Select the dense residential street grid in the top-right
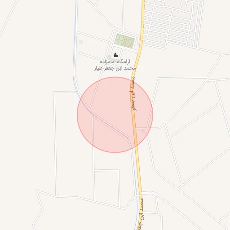The image size is (230, 230). pos(172,22)
